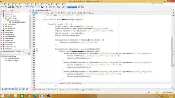Open the File menu
The height and width of the screenshot is (98, 175).
[x=2, y=4]
